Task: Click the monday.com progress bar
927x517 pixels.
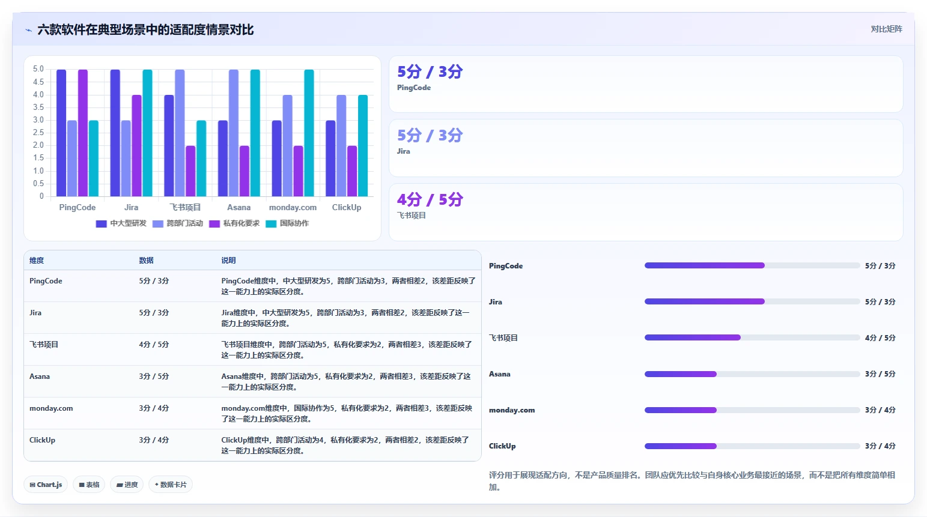Action: click(x=752, y=410)
